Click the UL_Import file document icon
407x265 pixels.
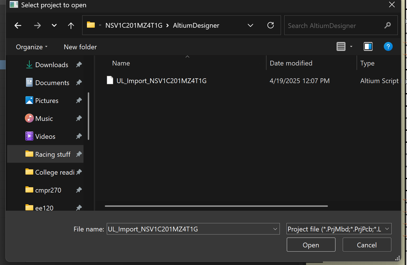tap(110, 80)
